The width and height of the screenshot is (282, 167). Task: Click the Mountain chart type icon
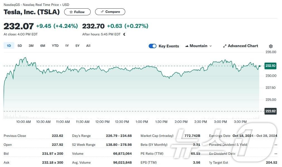coord(187,46)
